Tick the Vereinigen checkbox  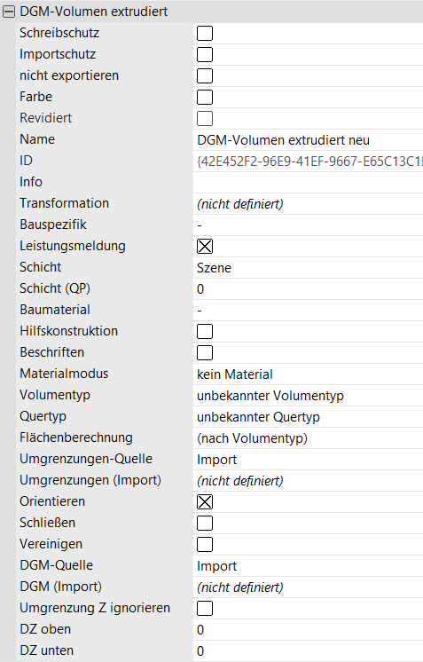click(x=205, y=544)
